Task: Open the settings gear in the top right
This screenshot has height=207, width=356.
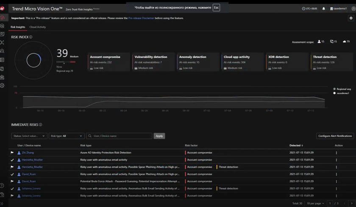Action: point(350,18)
